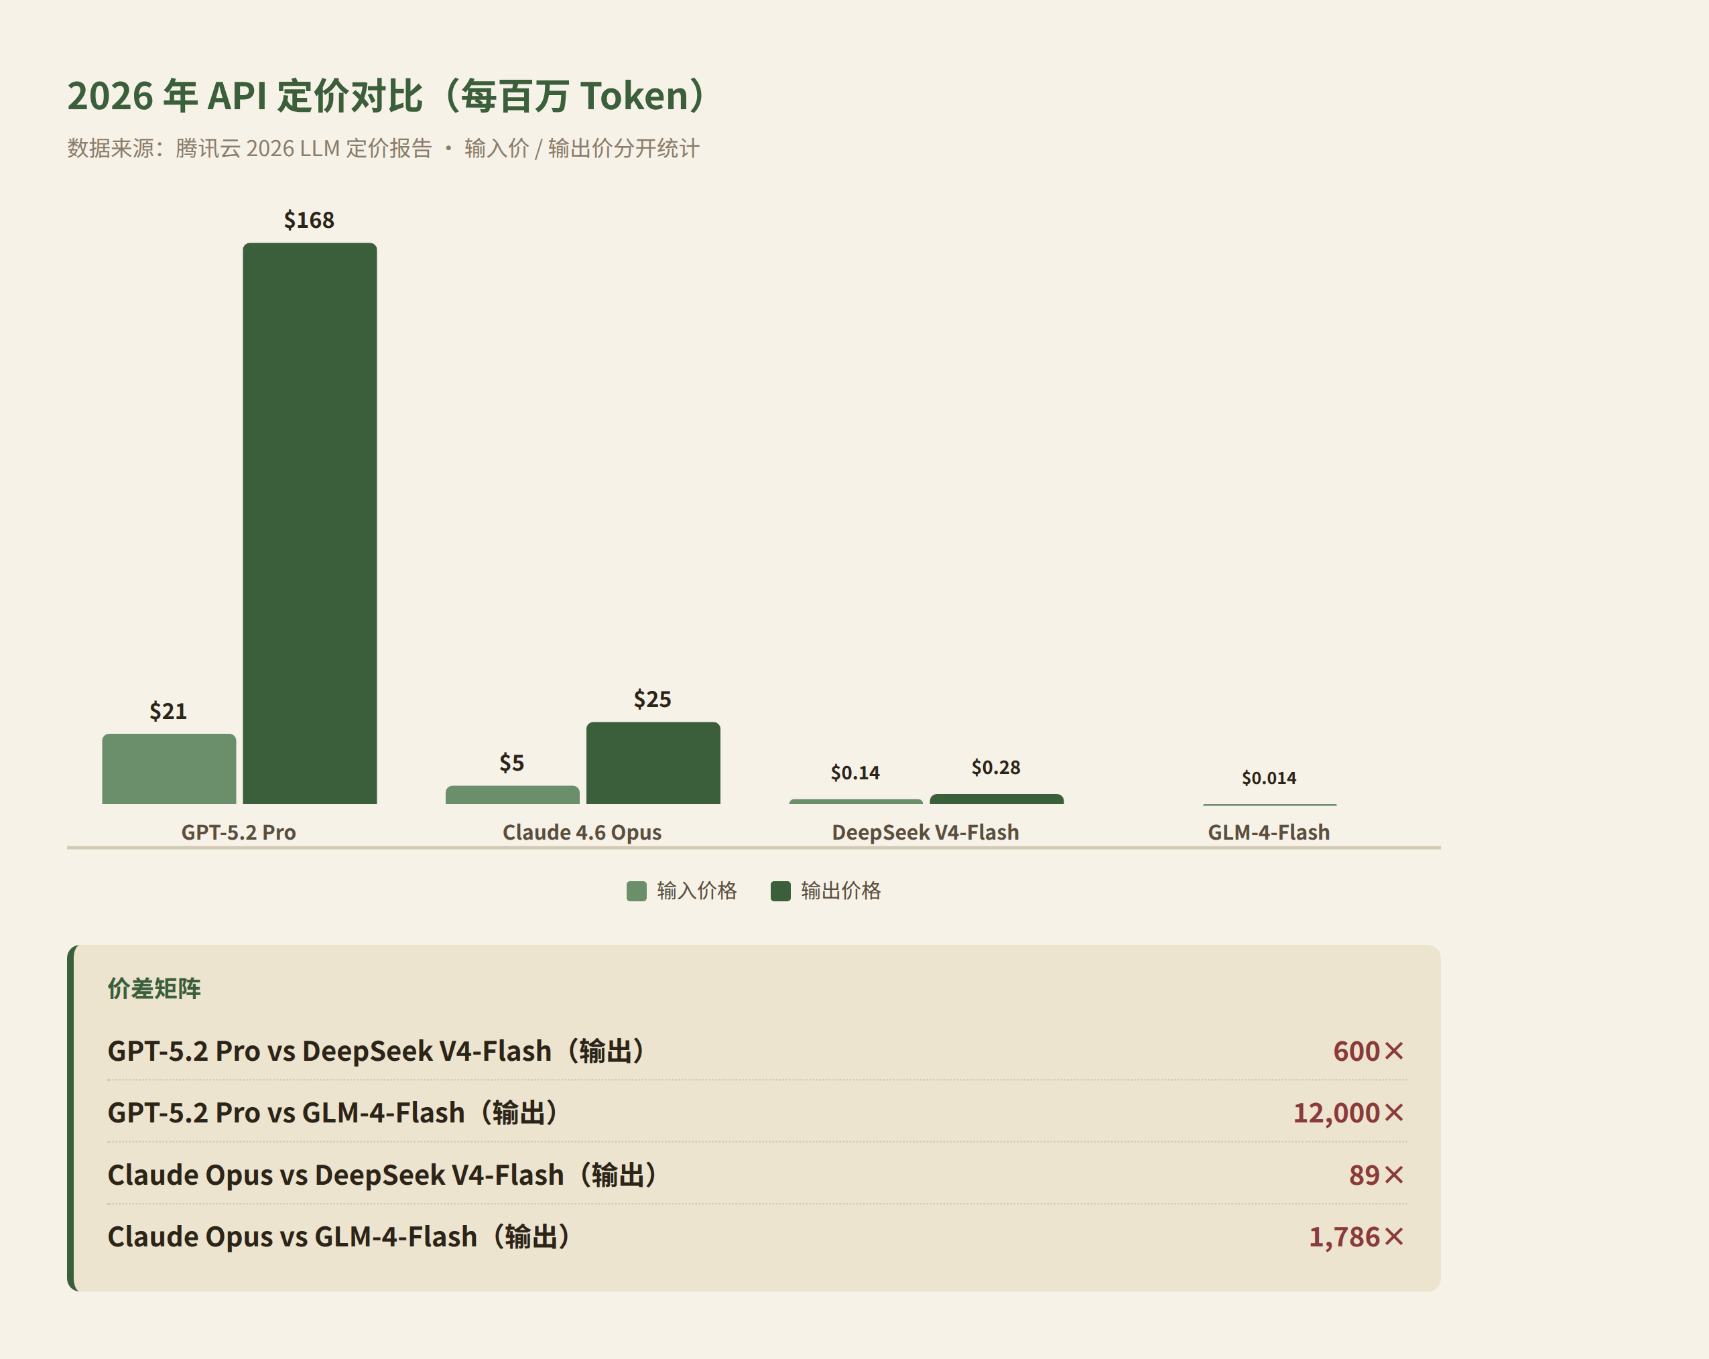Click the DeepSeek V4-Flash output price bar
Image resolution: width=1709 pixels, height=1359 pixels.
pos(997,799)
